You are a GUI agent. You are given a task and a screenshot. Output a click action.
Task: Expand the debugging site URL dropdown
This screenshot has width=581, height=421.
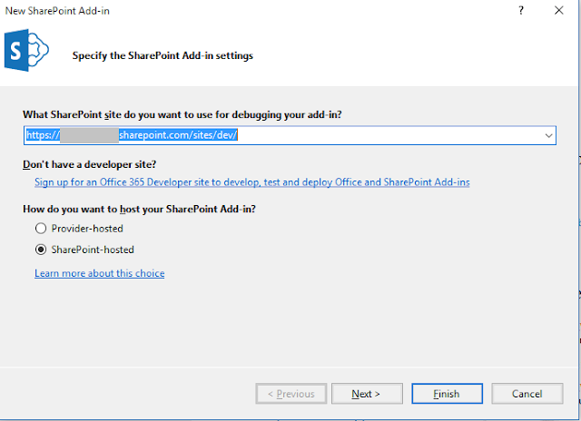click(548, 135)
